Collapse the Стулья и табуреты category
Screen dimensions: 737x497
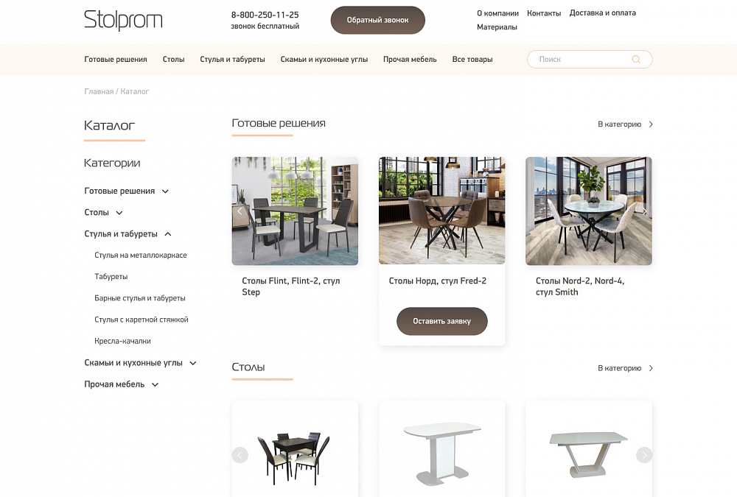(x=168, y=234)
